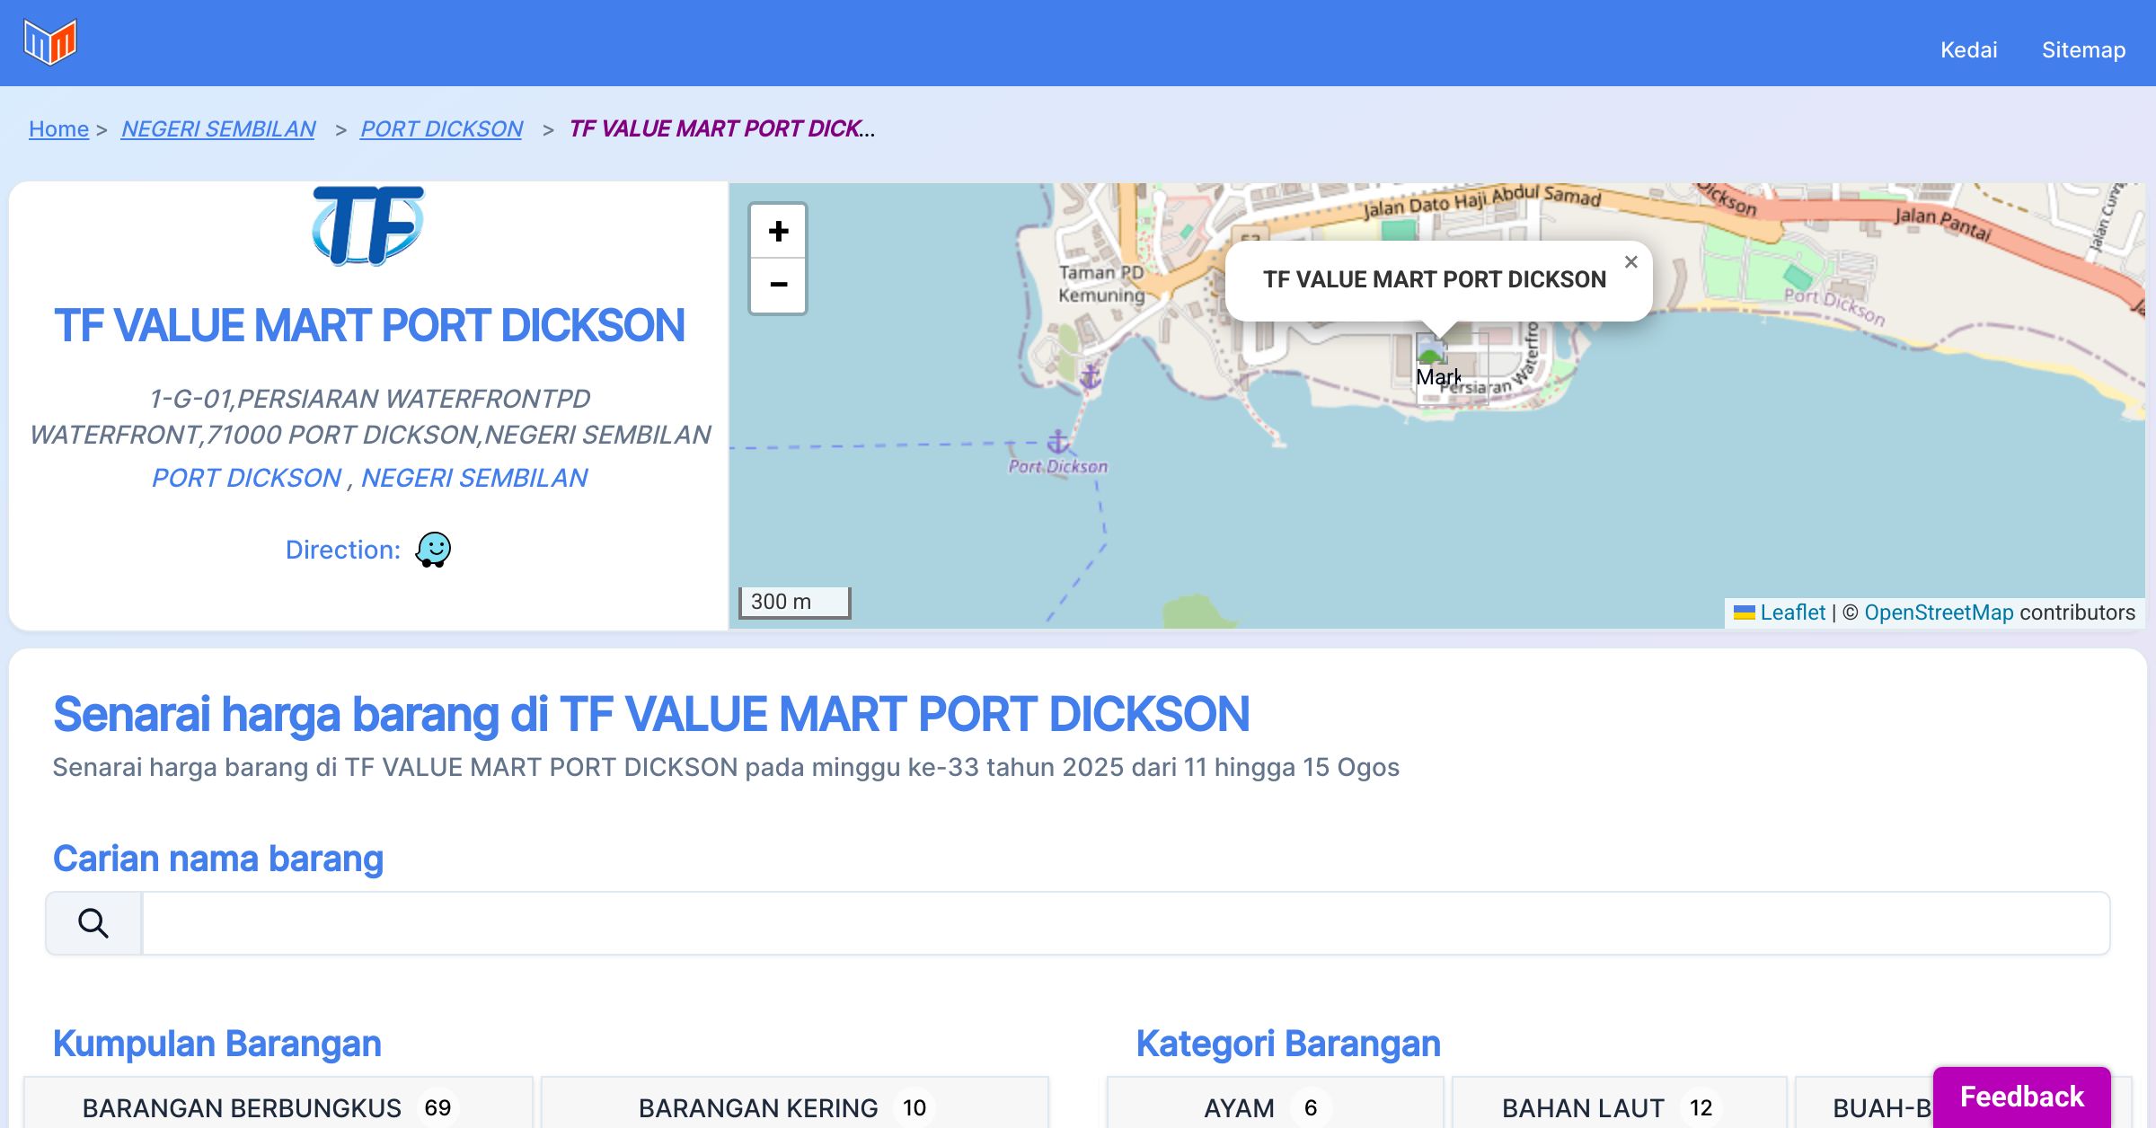Zoom out on the map
Image resolution: width=2156 pixels, height=1128 pixels.
[x=778, y=286]
